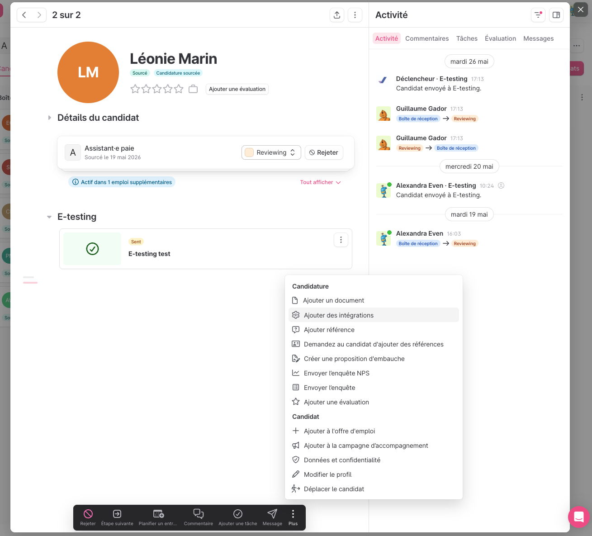This screenshot has height=536, width=592.
Task: Click Actif dans 1 emploi supplémentaires badge
Action: point(122,182)
